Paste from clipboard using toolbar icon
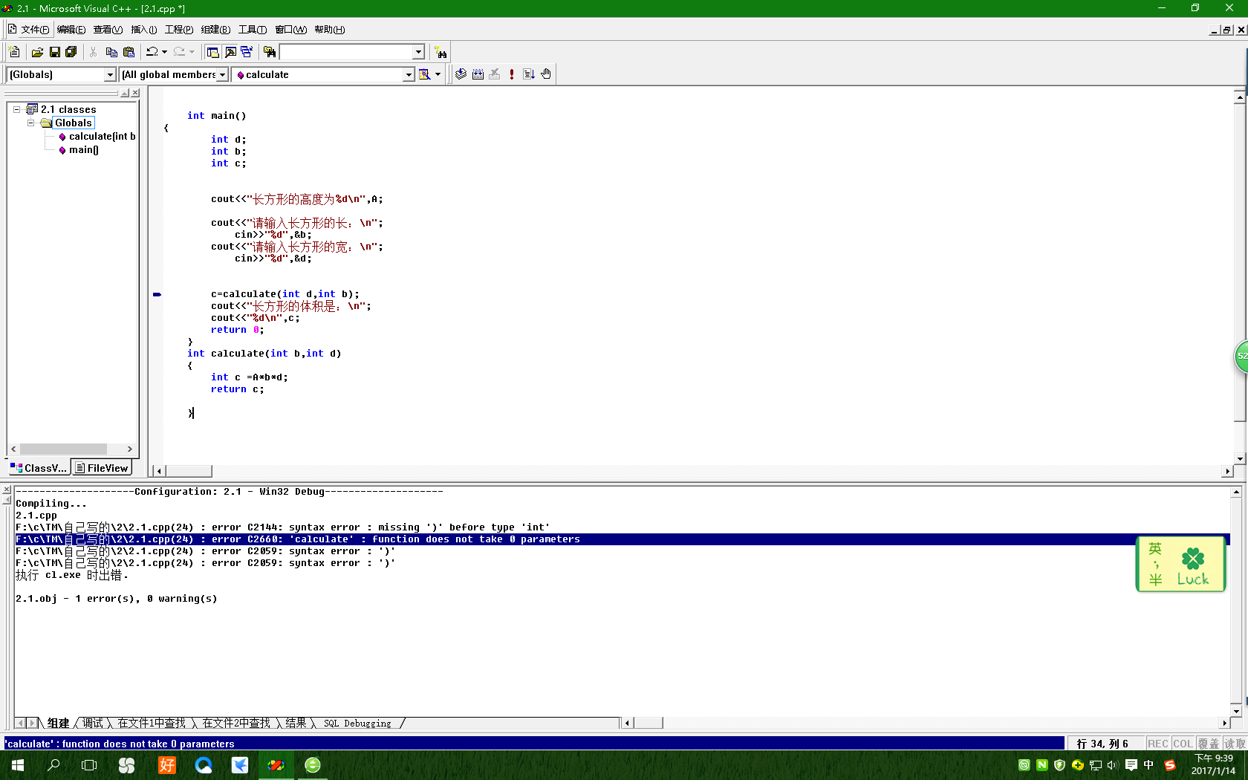The width and height of the screenshot is (1248, 780). point(129,52)
